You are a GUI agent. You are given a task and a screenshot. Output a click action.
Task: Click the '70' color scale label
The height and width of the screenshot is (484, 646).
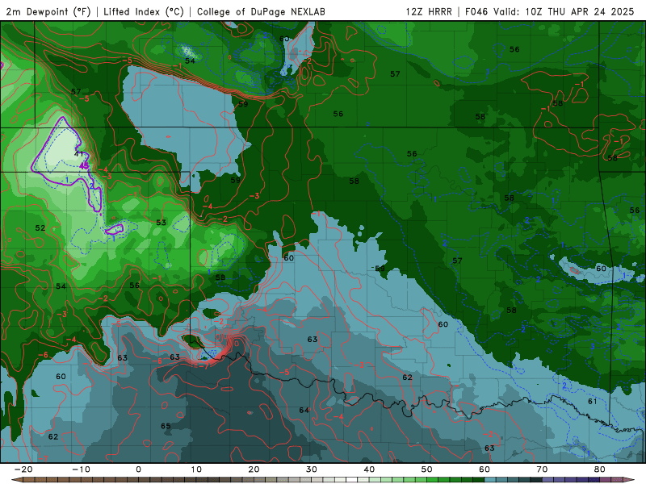[x=542, y=469]
